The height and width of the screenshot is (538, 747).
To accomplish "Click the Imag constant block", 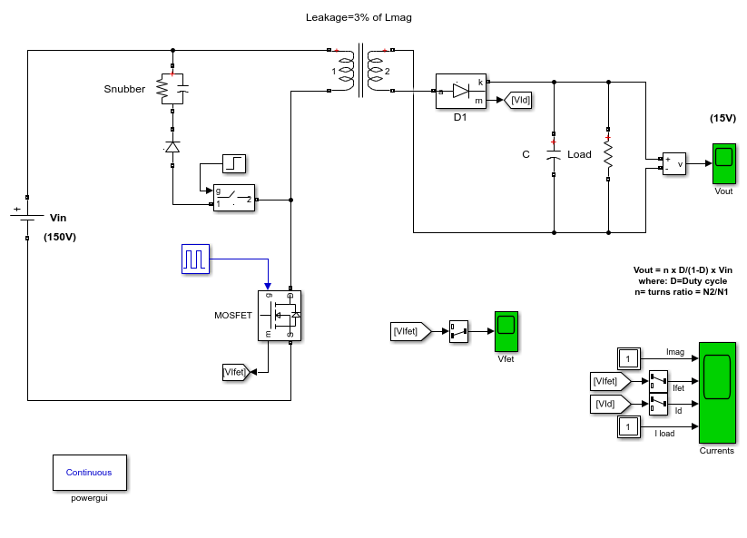I will [x=628, y=358].
